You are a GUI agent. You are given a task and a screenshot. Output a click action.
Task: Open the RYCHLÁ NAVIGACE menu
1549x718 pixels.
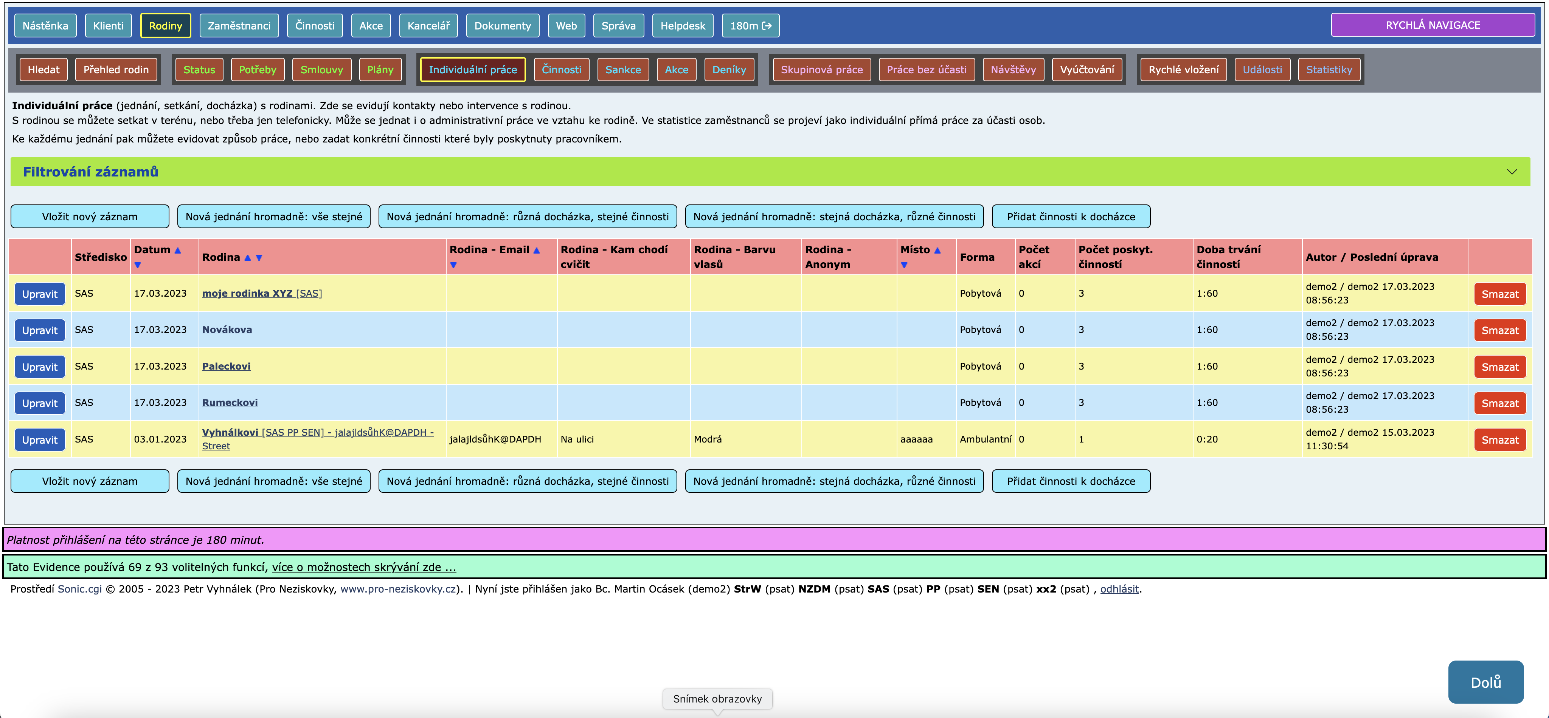[1433, 25]
